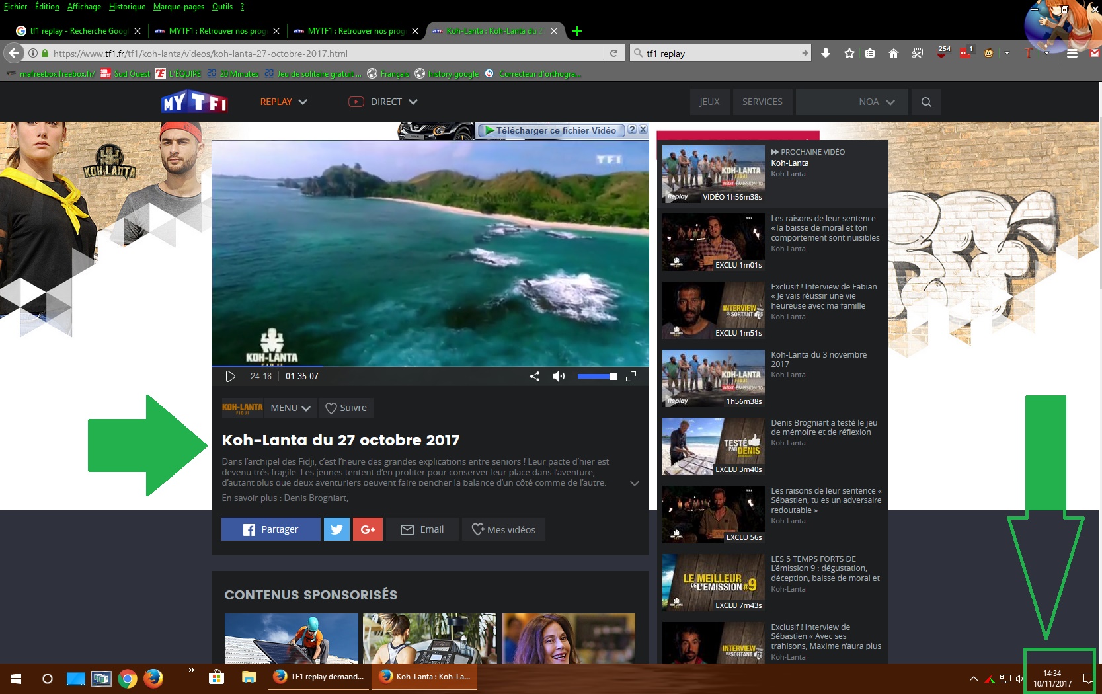Click Denis Brogniart link in description
Viewport: 1102px width, 694px height.
pyautogui.click(x=315, y=498)
